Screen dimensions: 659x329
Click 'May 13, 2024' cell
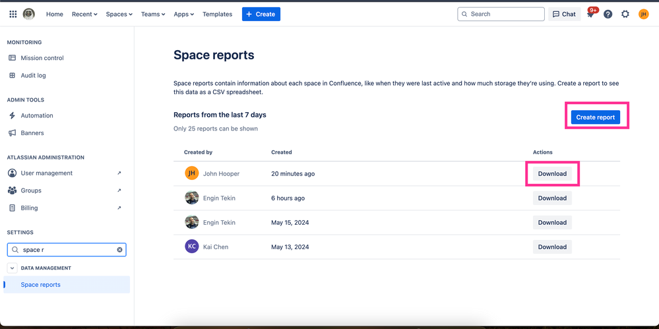290,247
